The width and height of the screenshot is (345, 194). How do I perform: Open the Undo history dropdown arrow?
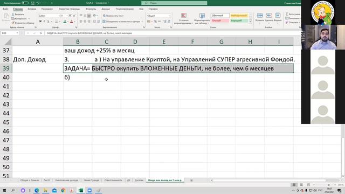(41, 3)
